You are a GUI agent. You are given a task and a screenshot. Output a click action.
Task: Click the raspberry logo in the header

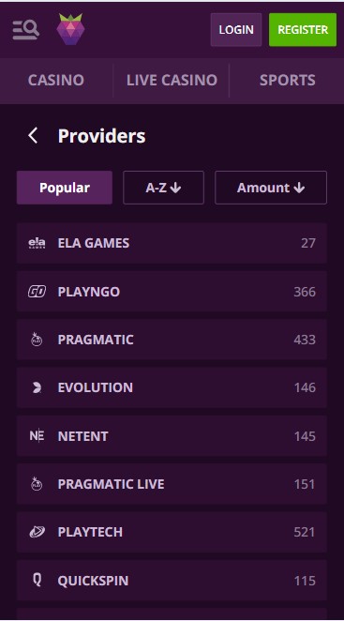[70, 29]
